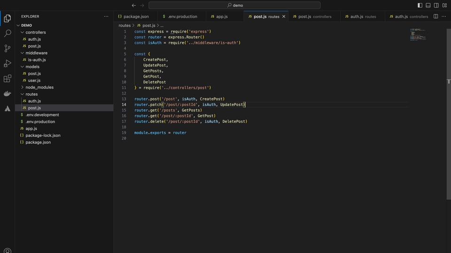
Task: Toggle the primary side bar layout button
Action: click(x=420, y=6)
